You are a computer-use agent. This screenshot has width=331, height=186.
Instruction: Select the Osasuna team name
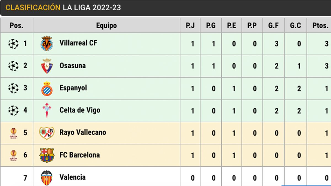pyautogui.click(x=73, y=66)
